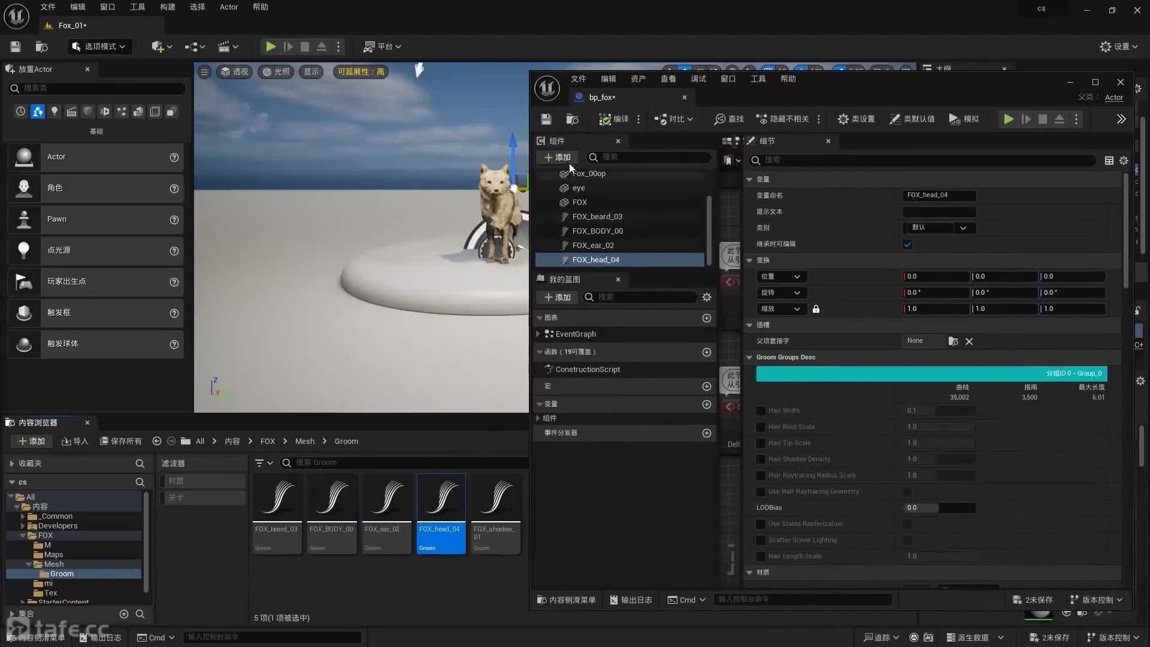This screenshot has height=647, width=1150.
Task: Open Class Settings in blueprint toolbar
Action: (x=856, y=119)
